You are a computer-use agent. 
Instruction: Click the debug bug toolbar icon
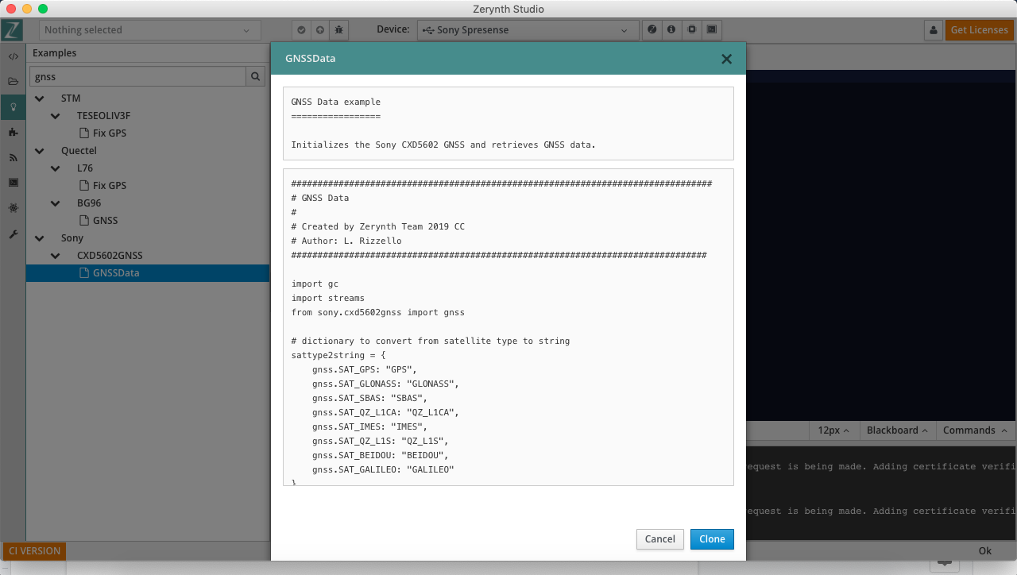339,30
